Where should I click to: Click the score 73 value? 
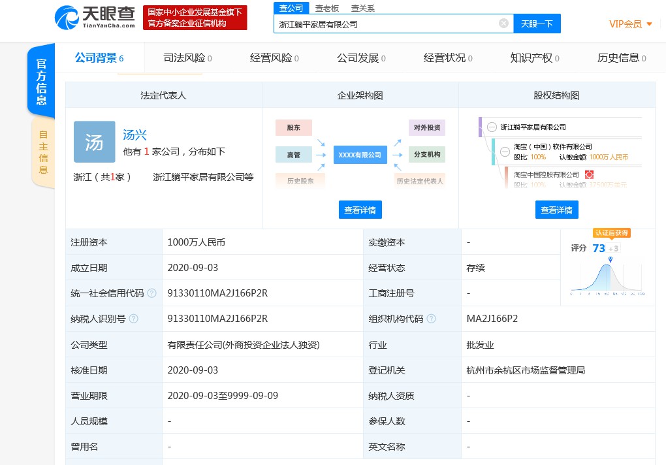(599, 248)
